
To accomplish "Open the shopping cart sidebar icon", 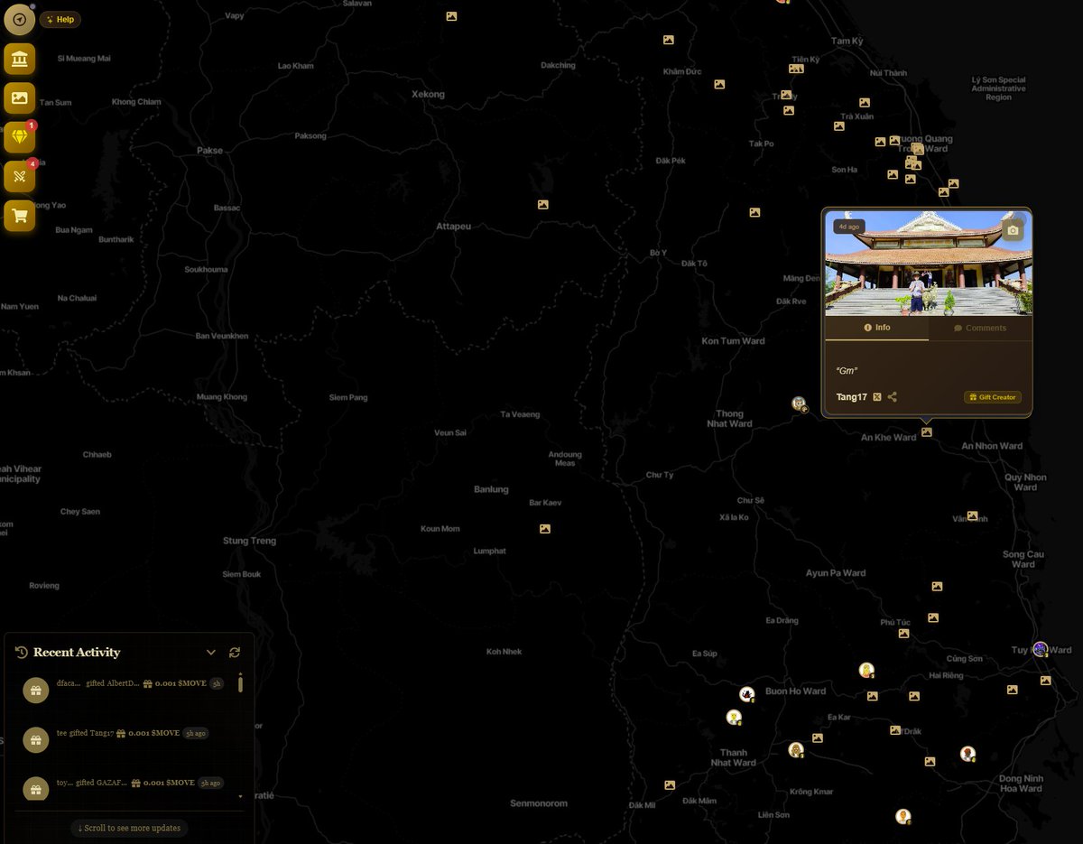I will [x=19, y=216].
